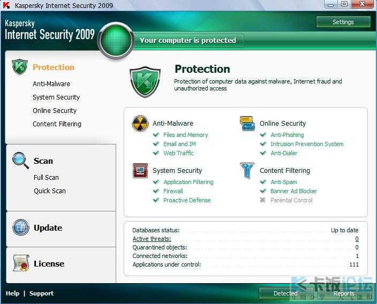Start Quick Scan from sidebar

click(x=50, y=191)
